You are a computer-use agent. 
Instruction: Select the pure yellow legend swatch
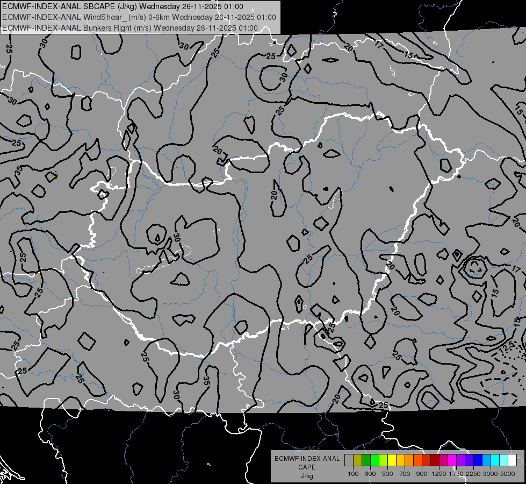(x=392, y=460)
